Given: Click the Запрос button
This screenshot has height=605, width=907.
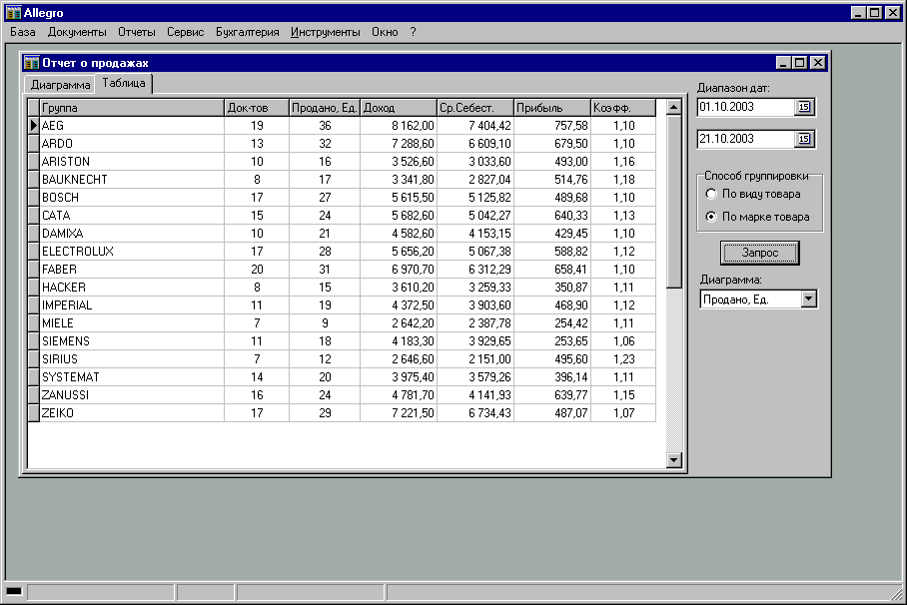Looking at the screenshot, I should [760, 253].
